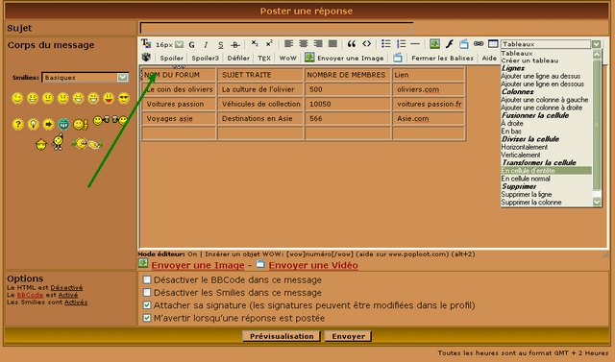Select En cellule normal option

[526, 179]
